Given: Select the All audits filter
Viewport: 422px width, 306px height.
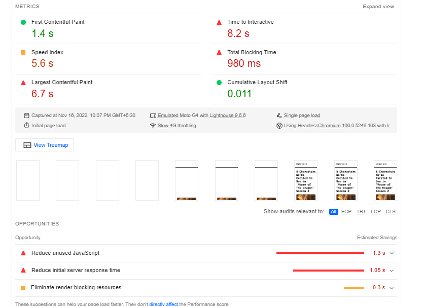Looking at the screenshot, I should (333, 212).
